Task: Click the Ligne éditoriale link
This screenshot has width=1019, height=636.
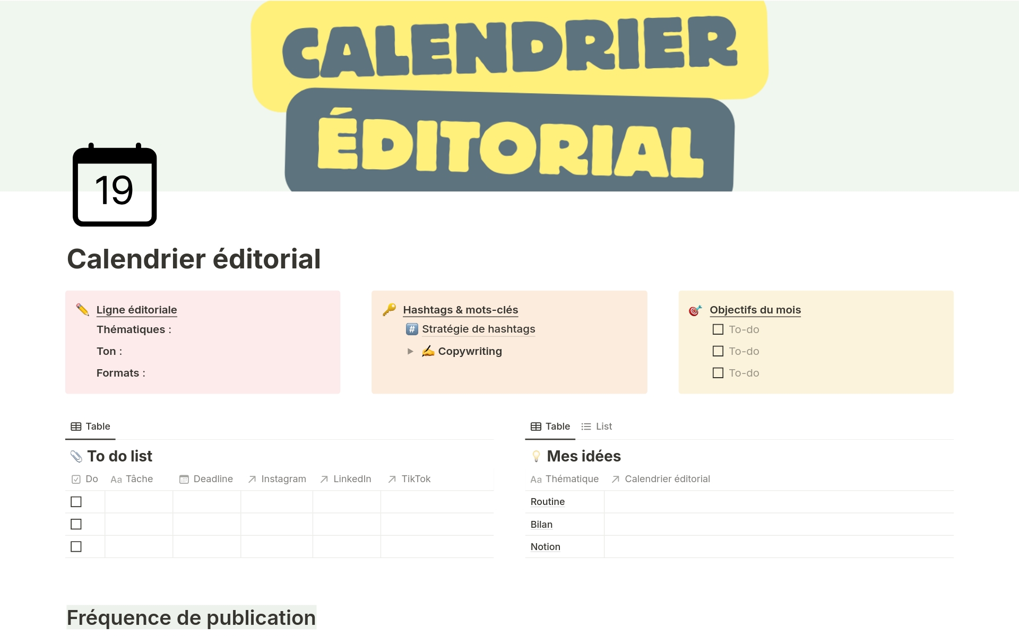Action: pos(136,309)
